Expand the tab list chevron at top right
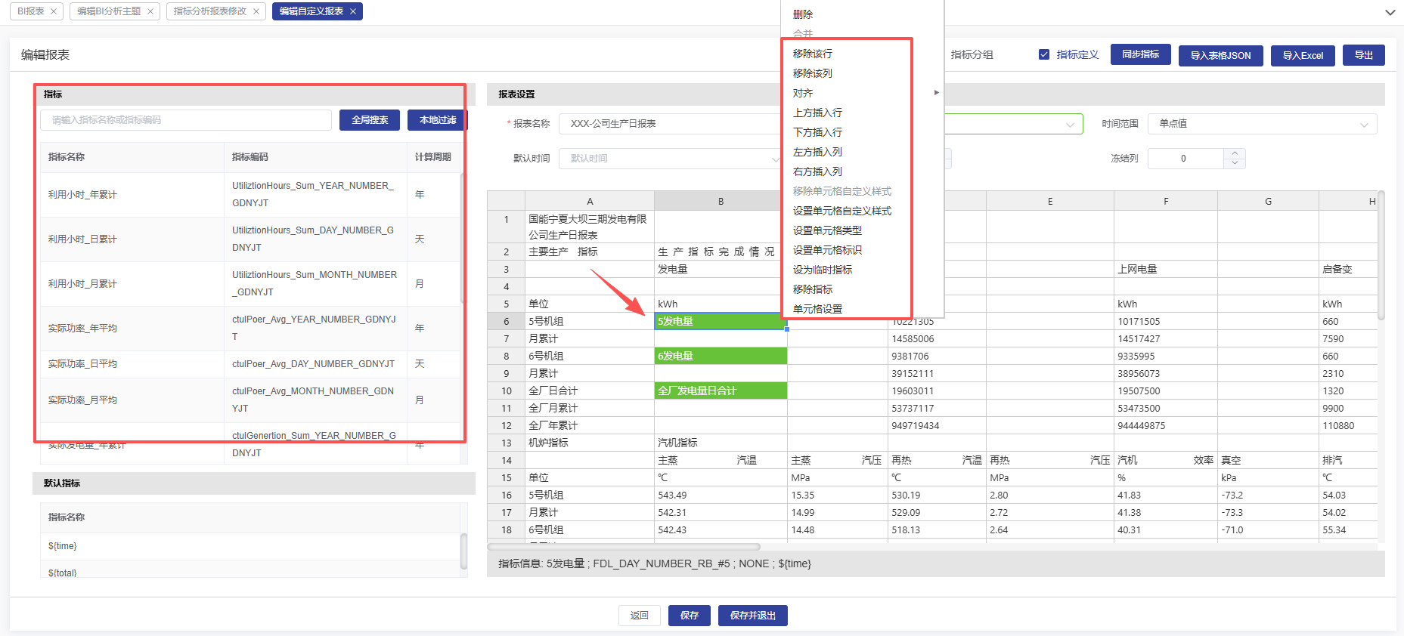 click(x=1390, y=12)
